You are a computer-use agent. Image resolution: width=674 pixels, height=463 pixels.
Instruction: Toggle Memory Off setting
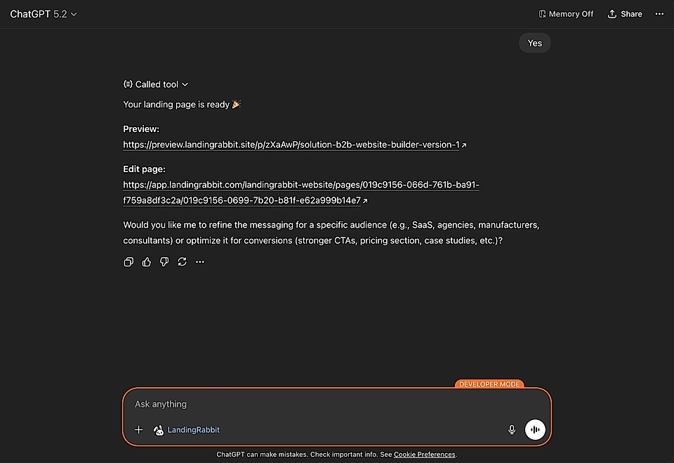[x=566, y=13]
